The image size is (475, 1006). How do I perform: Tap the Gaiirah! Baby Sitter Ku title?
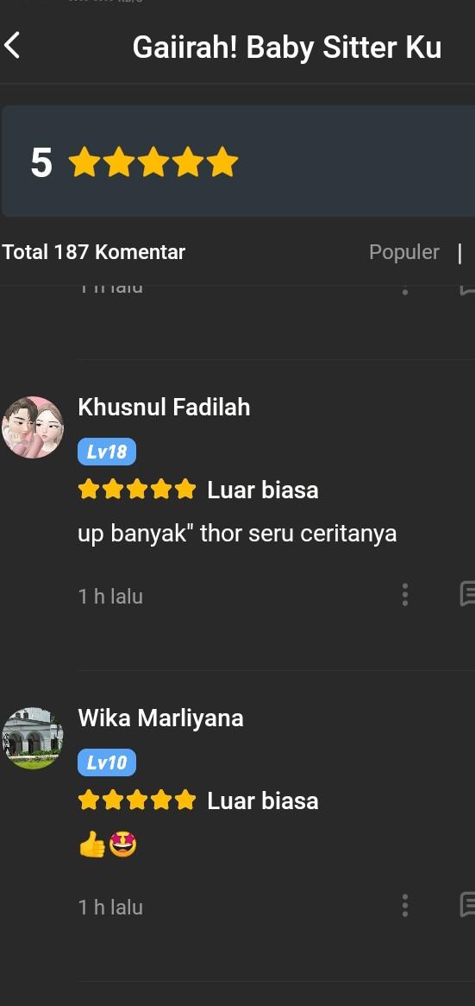[287, 47]
